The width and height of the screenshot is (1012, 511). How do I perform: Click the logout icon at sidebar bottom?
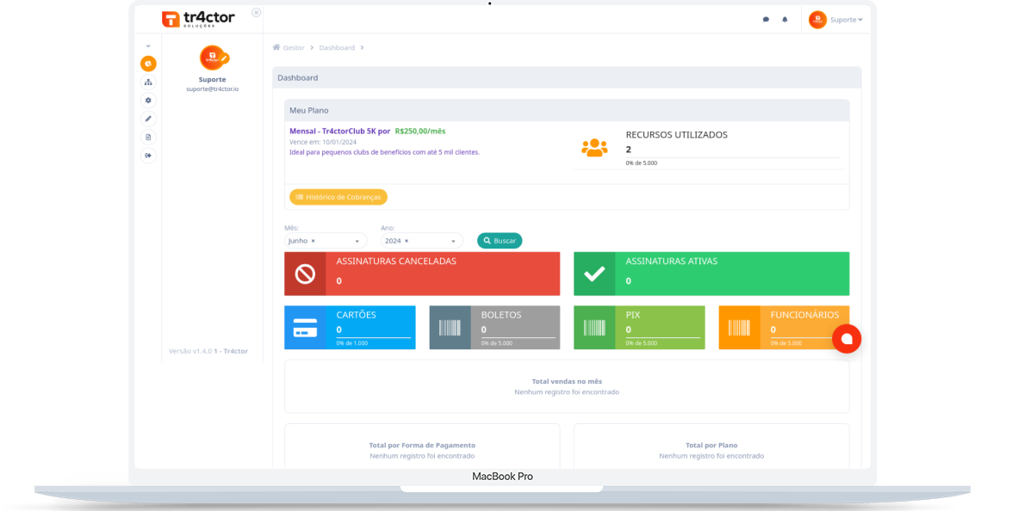(x=148, y=155)
